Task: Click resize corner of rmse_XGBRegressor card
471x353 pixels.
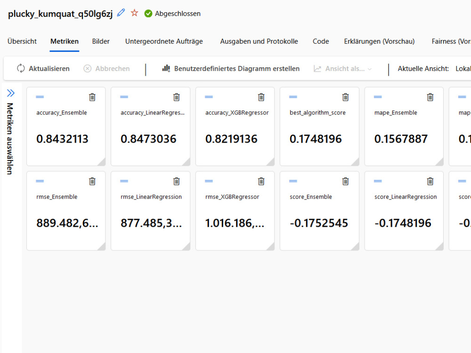Action: tap(271, 247)
